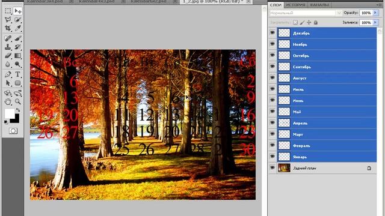This screenshot has width=385, height=216.
Task: Select the Dodge tool
Action: [x=17, y=64]
